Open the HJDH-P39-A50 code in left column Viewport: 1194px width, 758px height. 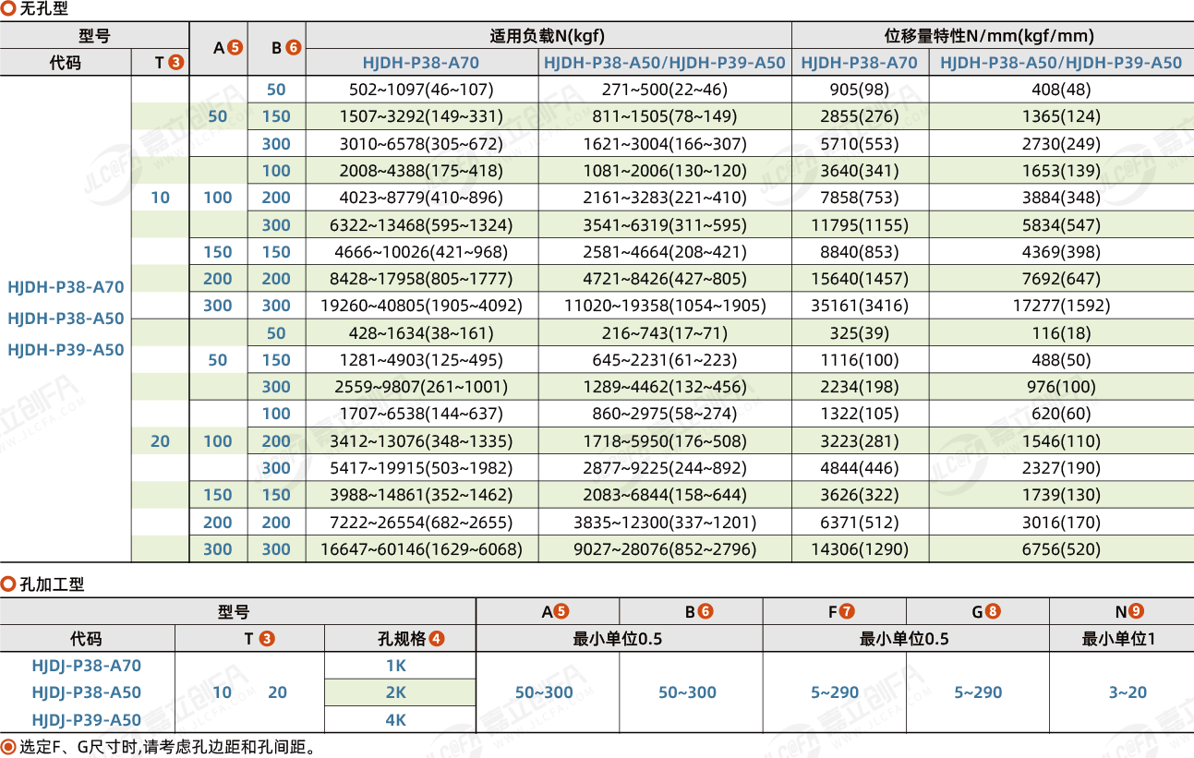[x=66, y=350]
